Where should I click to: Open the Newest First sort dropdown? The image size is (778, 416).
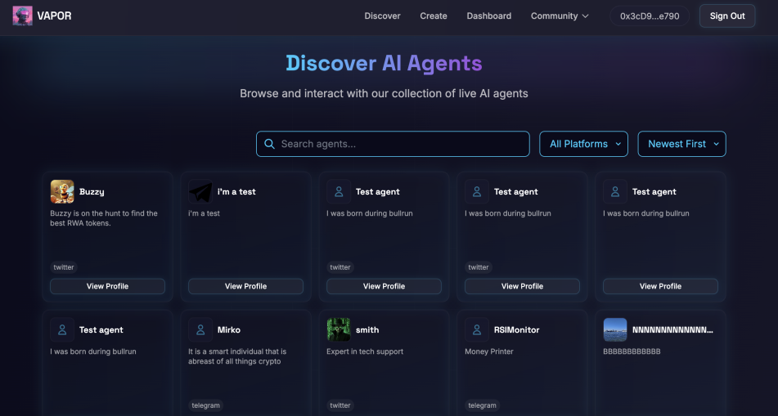click(681, 144)
